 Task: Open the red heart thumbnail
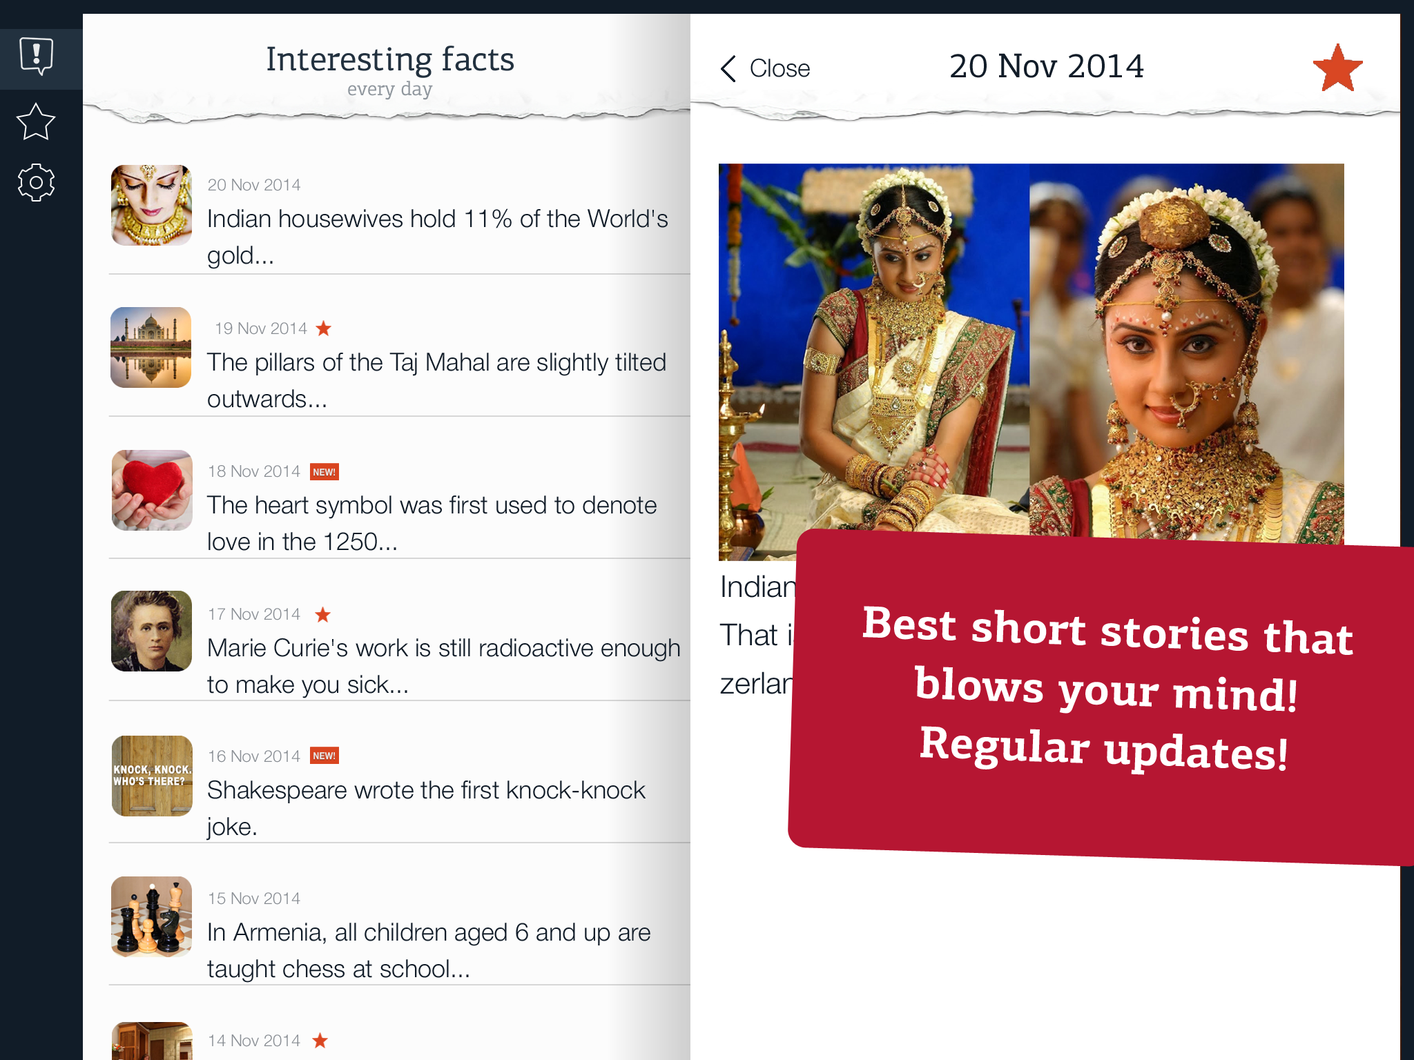click(151, 490)
